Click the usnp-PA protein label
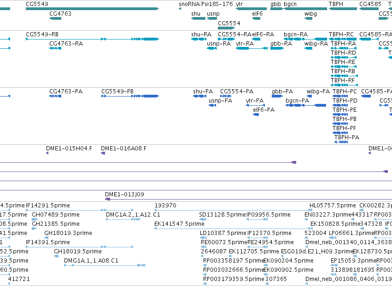Image resolution: width=392 pixels, height=286 pixels. click(220, 101)
